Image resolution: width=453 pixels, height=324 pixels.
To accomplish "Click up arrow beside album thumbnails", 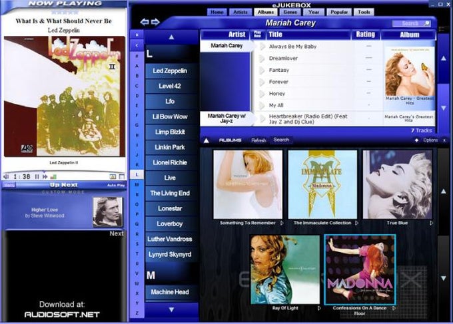I will click(x=444, y=192).
